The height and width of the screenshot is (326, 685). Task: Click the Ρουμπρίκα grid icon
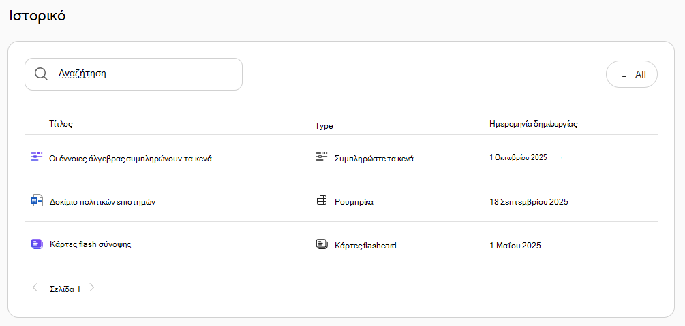point(322,200)
